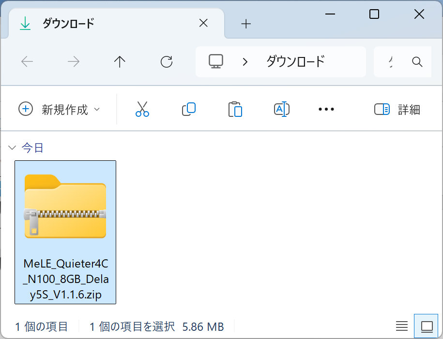Copy the selected zip file
The image size is (443, 339).
(x=189, y=109)
